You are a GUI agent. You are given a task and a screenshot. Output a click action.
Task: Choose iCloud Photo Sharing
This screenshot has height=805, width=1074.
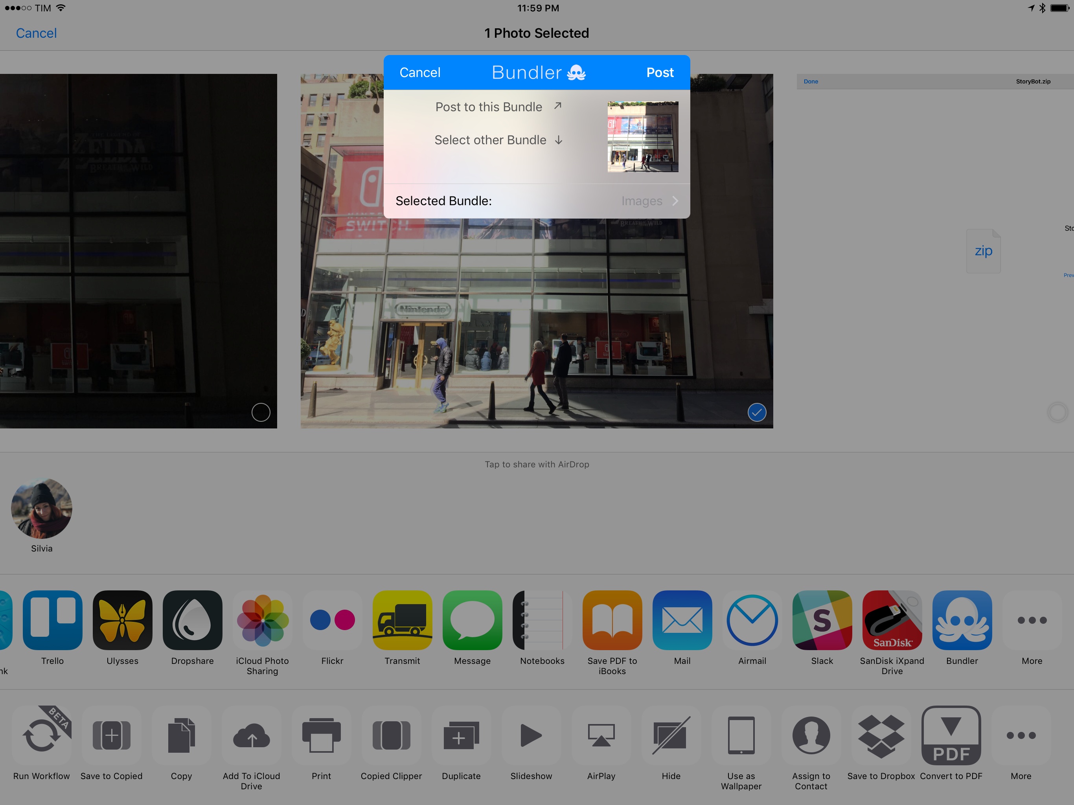point(262,620)
